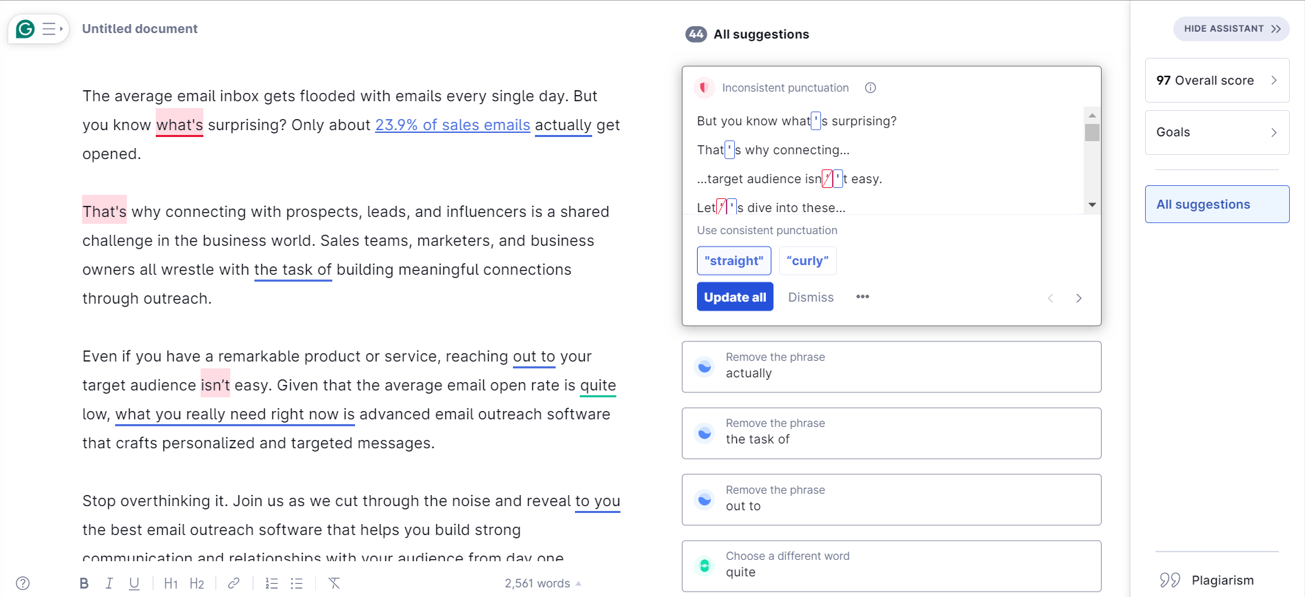Open the hamburger menu beside the Grammarly logo
The image size is (1305, 597).
point(49,28)
